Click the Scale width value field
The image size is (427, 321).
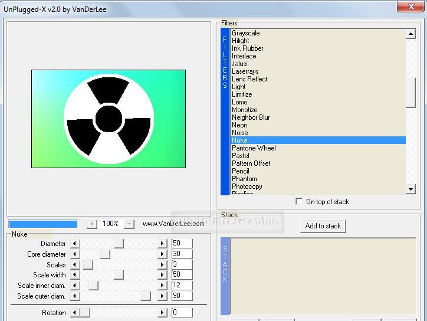tap(182, 274)
